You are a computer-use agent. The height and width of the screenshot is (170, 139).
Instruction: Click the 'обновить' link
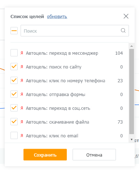click(x=57, y=17)
